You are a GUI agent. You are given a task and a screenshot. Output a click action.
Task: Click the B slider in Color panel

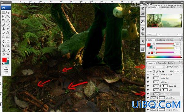click(x=165, y=52)
